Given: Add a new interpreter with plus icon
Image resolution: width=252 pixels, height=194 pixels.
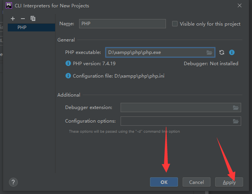Looking at the screenshot, I should click(13, 19).
